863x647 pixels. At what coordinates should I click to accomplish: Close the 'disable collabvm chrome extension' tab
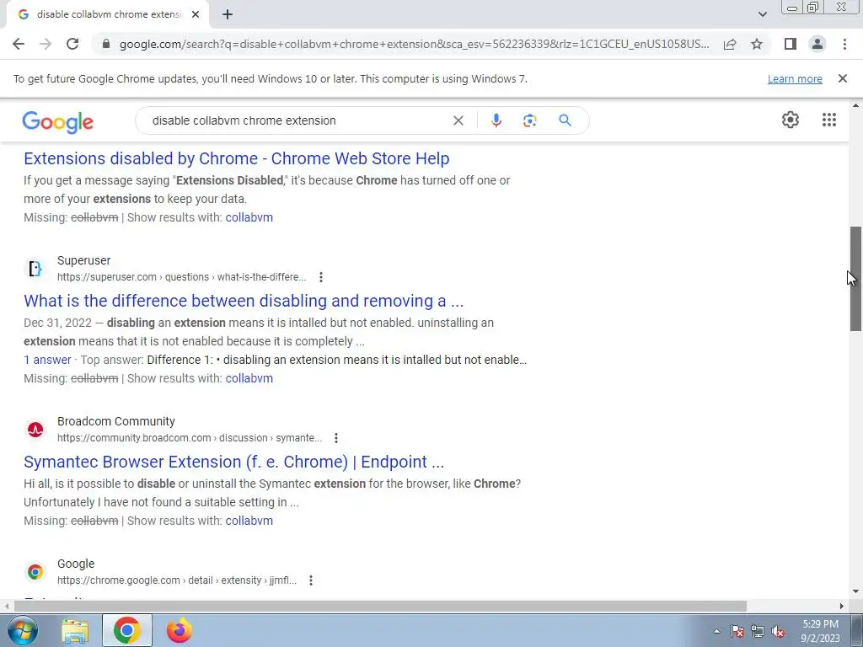tap(196, 15)
